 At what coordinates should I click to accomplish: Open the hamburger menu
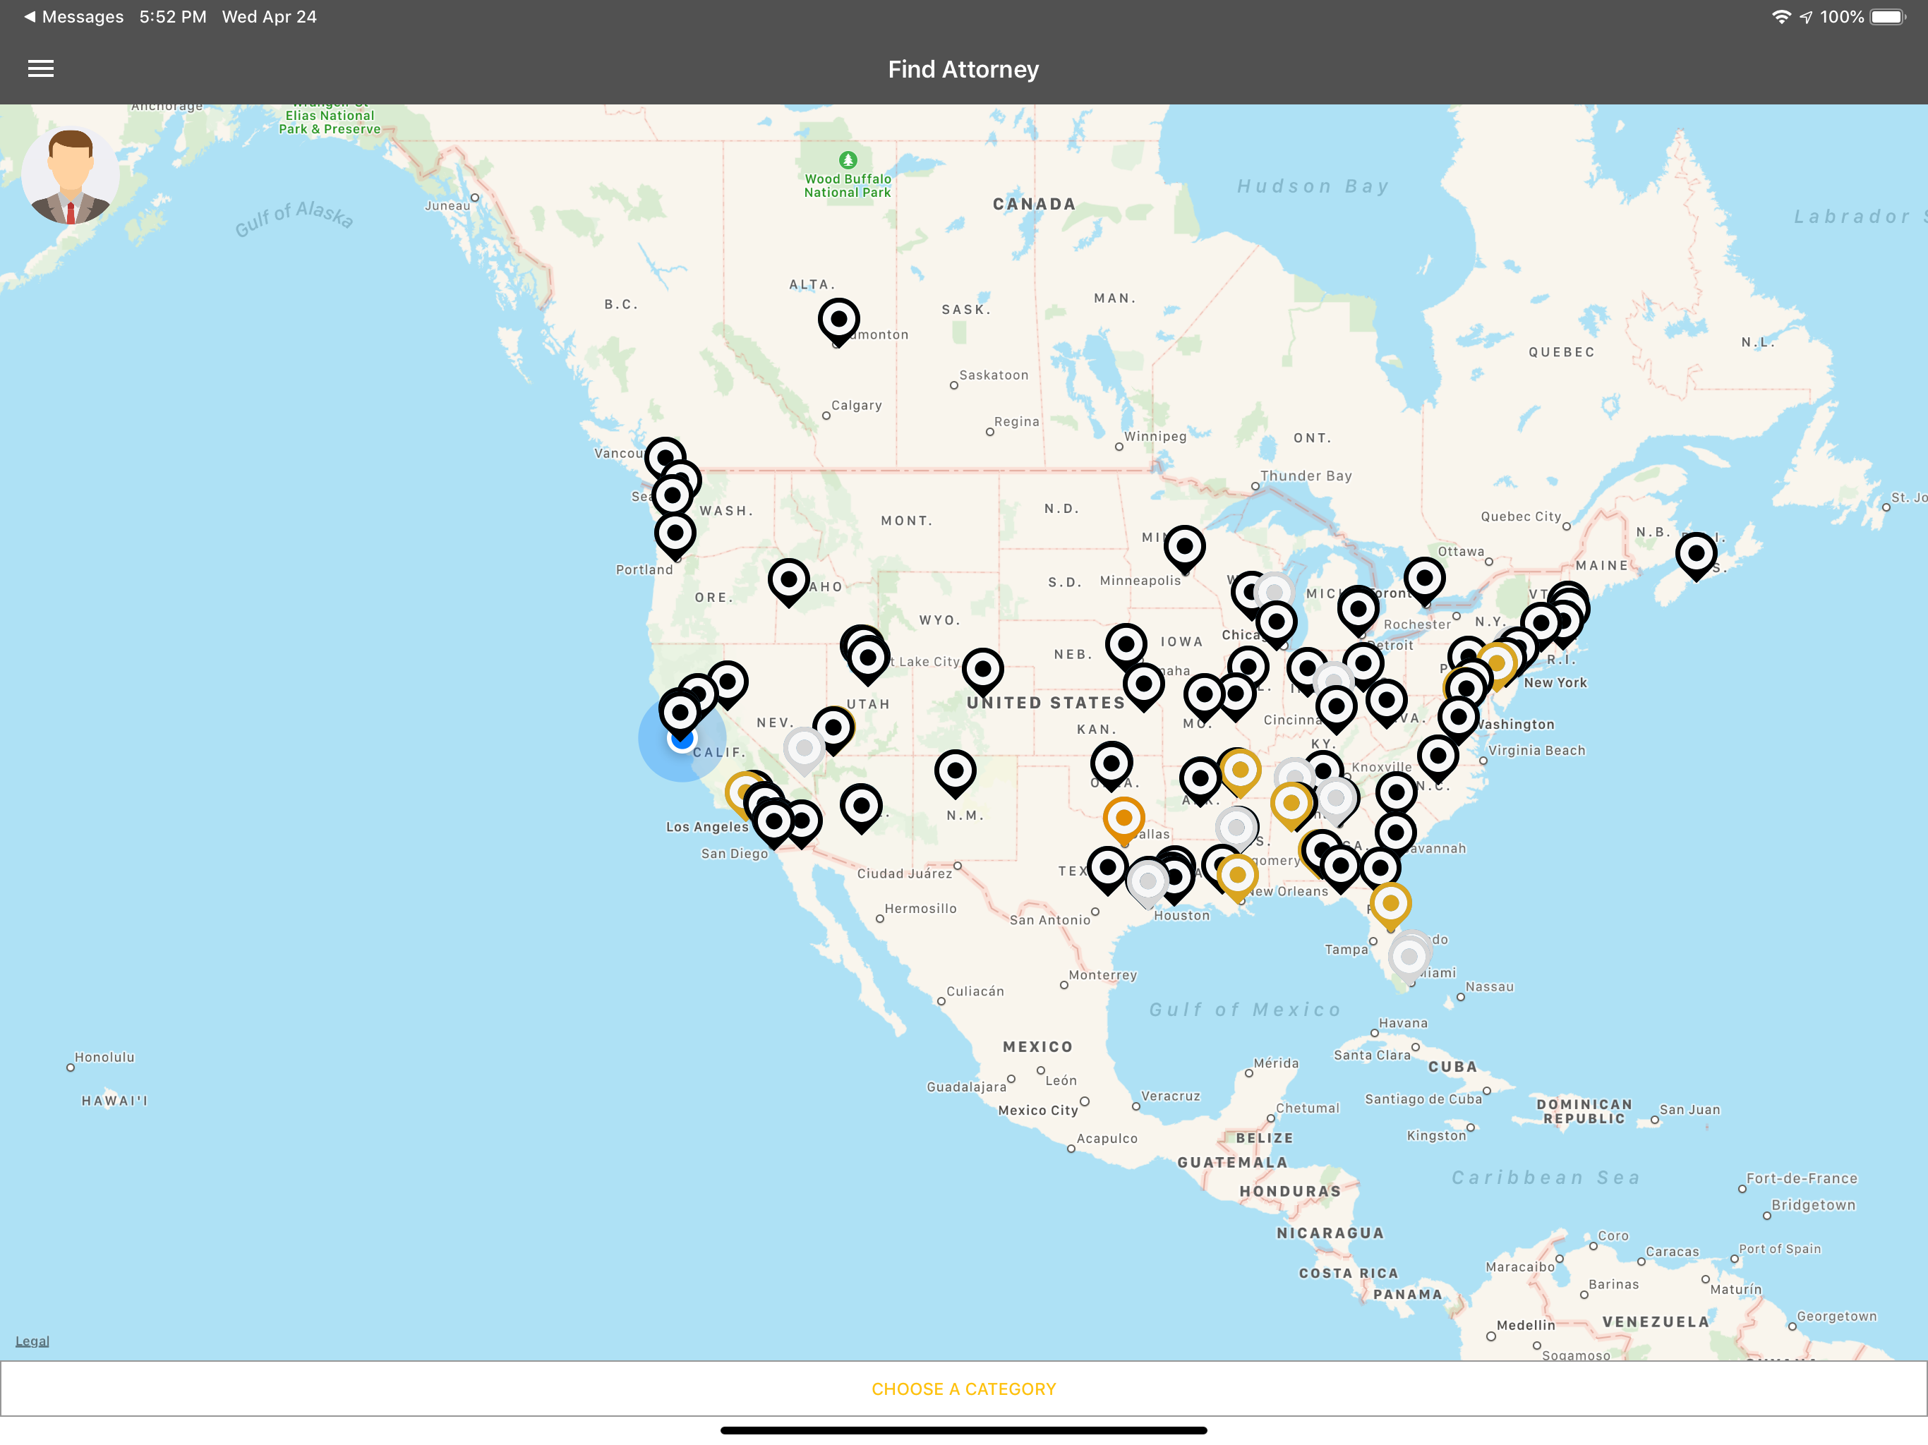(41, 69)
